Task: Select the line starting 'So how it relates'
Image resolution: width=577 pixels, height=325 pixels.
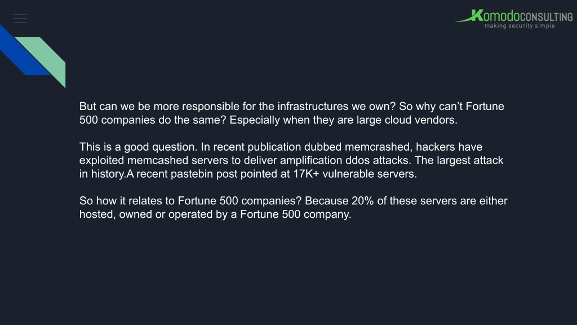Action: (x=293, y=201)
